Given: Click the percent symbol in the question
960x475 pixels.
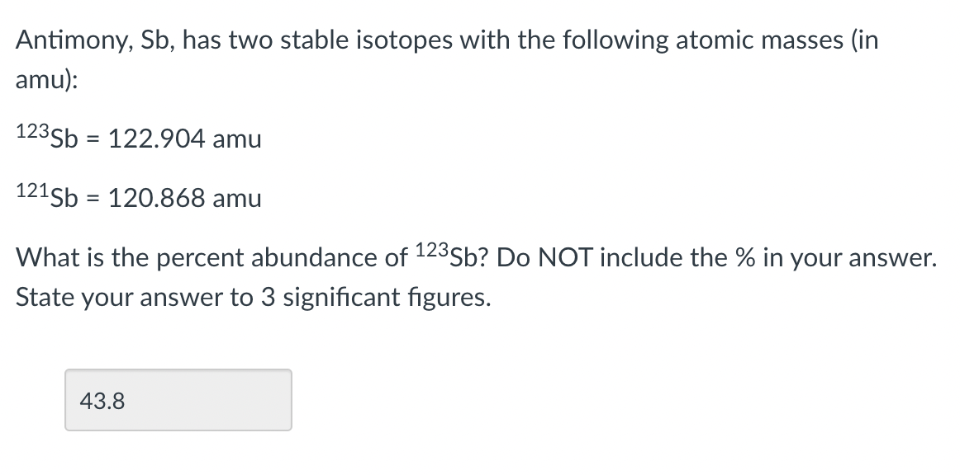Looking at the screenshot, I should click(744, 256).
